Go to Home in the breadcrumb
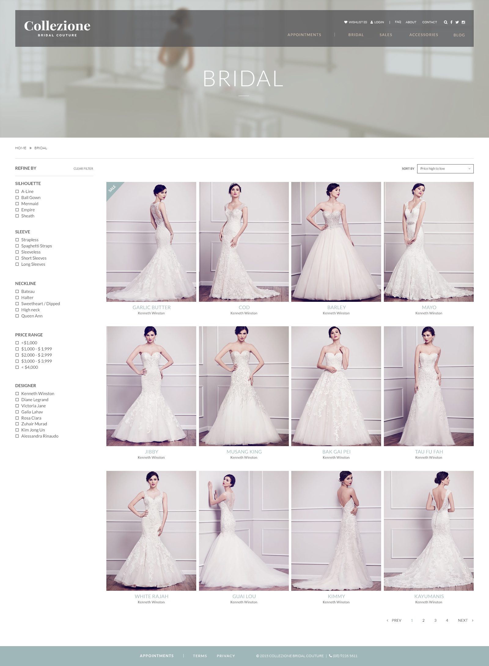Image resolution: width=489 pixels, height=666 pixels. coord(21,148)
